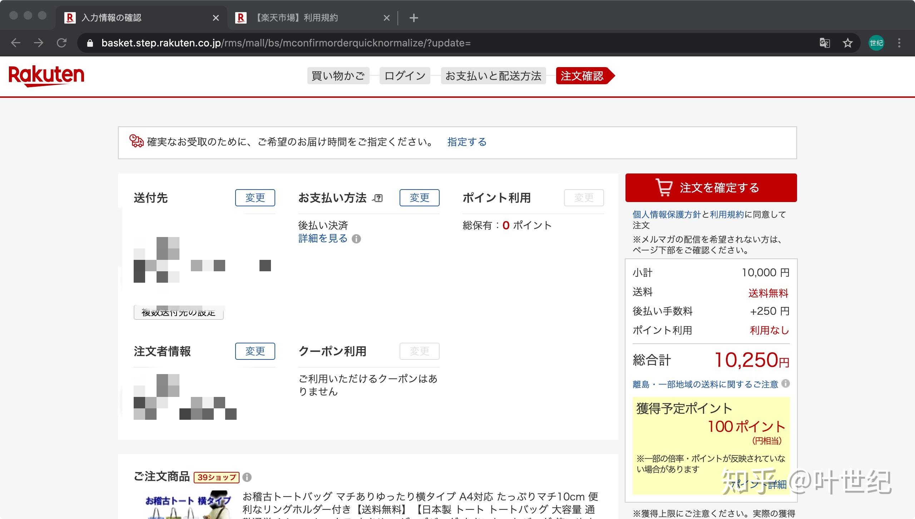Click info icon next to 39ショップ badge
915x519 pixels.
coord(247,477)
